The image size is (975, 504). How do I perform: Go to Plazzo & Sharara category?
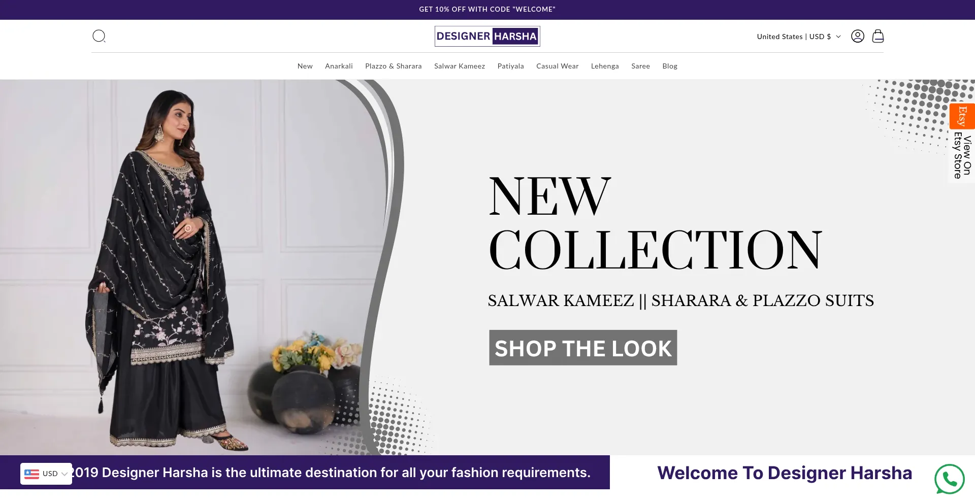[393, 66]
